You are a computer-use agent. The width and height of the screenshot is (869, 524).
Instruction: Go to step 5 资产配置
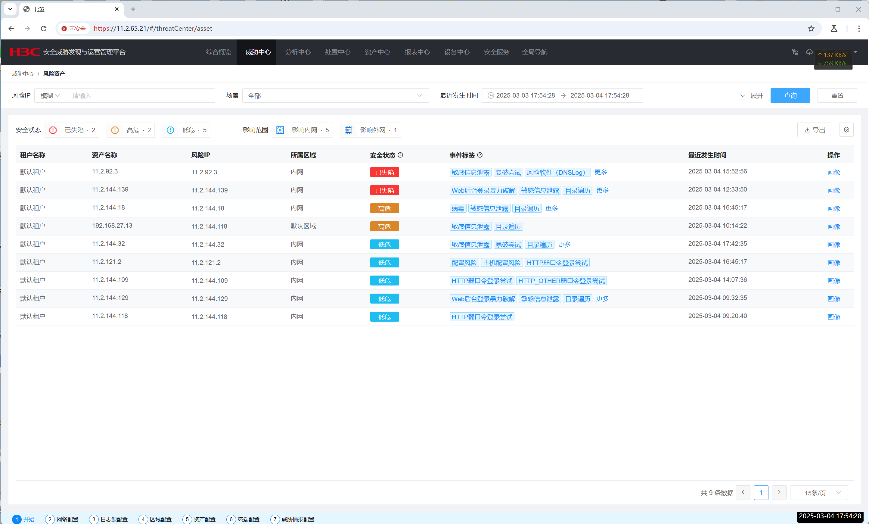coord(199,519)
